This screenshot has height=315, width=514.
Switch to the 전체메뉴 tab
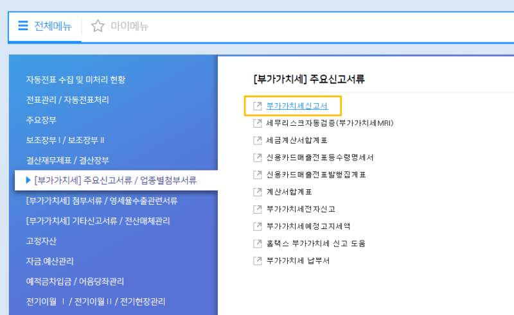tap(45, 26)
